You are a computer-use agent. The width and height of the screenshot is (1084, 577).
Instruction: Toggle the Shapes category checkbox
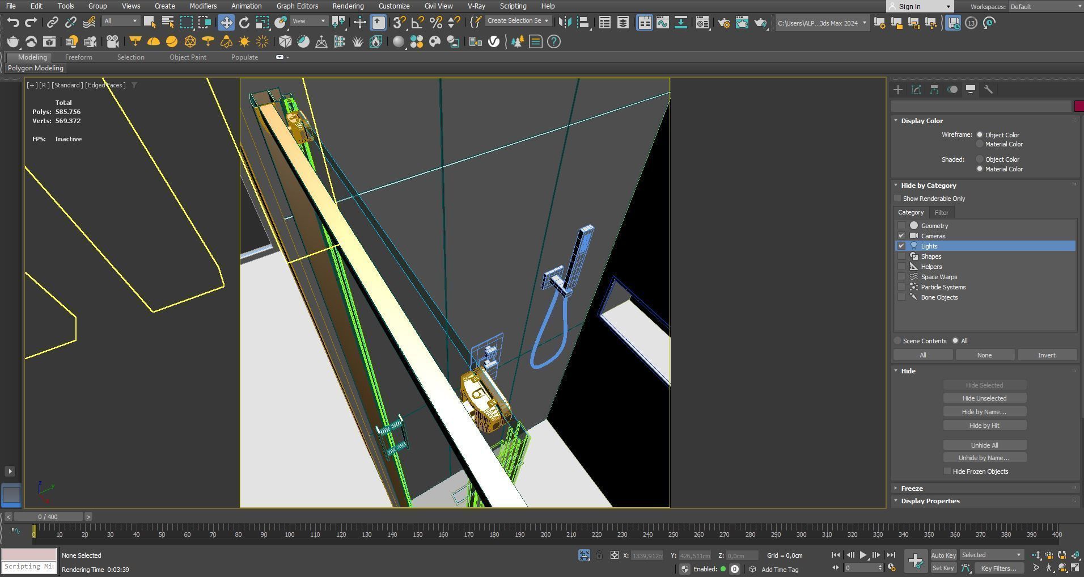tap(901, 256)
